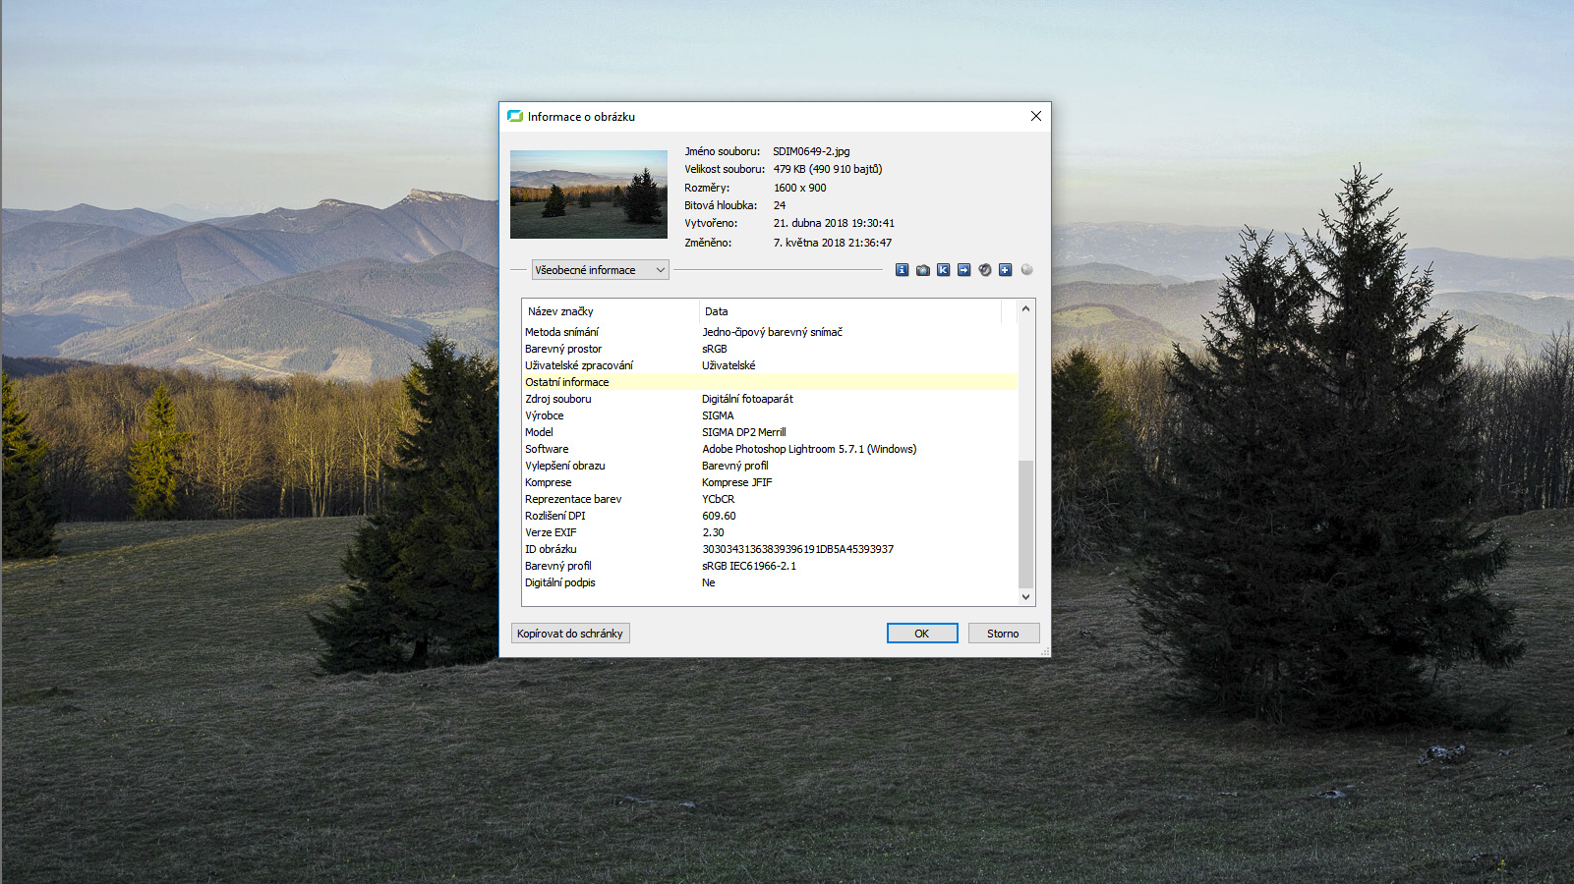The width and height of the screenshot is (1574, 884).
Task: Click the blue plus icon
Action: coord(1005,270)
